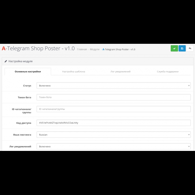195x195 pixels.
Task: Focus the Токен бота input field
Action: pyautogui.click(x=113, y=97)
